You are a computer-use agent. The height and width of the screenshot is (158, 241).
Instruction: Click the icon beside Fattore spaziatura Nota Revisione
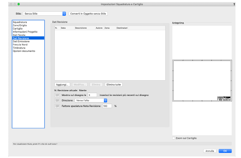click(57, 106)
